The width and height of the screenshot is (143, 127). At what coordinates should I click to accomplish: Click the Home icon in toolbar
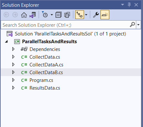tap(24, 15)
